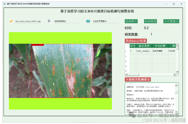The height and width of the screenshot is (124, 188).
Task: Close the application window
Action: click(x=181, y=4)
